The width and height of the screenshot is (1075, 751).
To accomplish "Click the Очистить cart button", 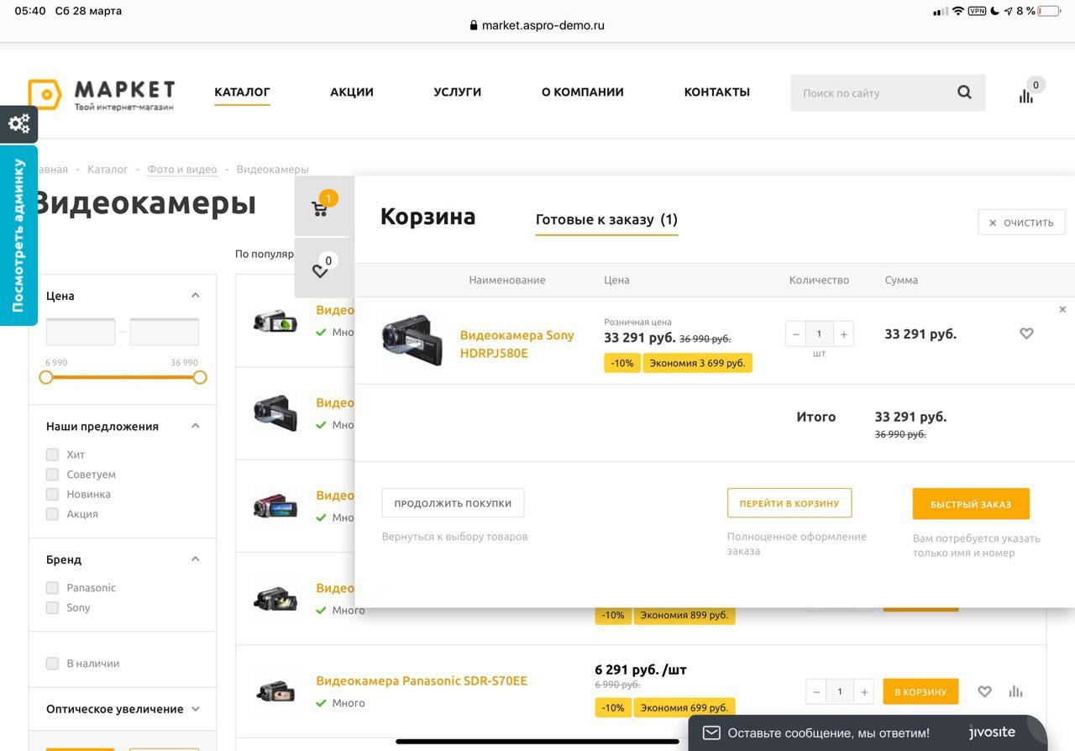I will [1021, 223].
